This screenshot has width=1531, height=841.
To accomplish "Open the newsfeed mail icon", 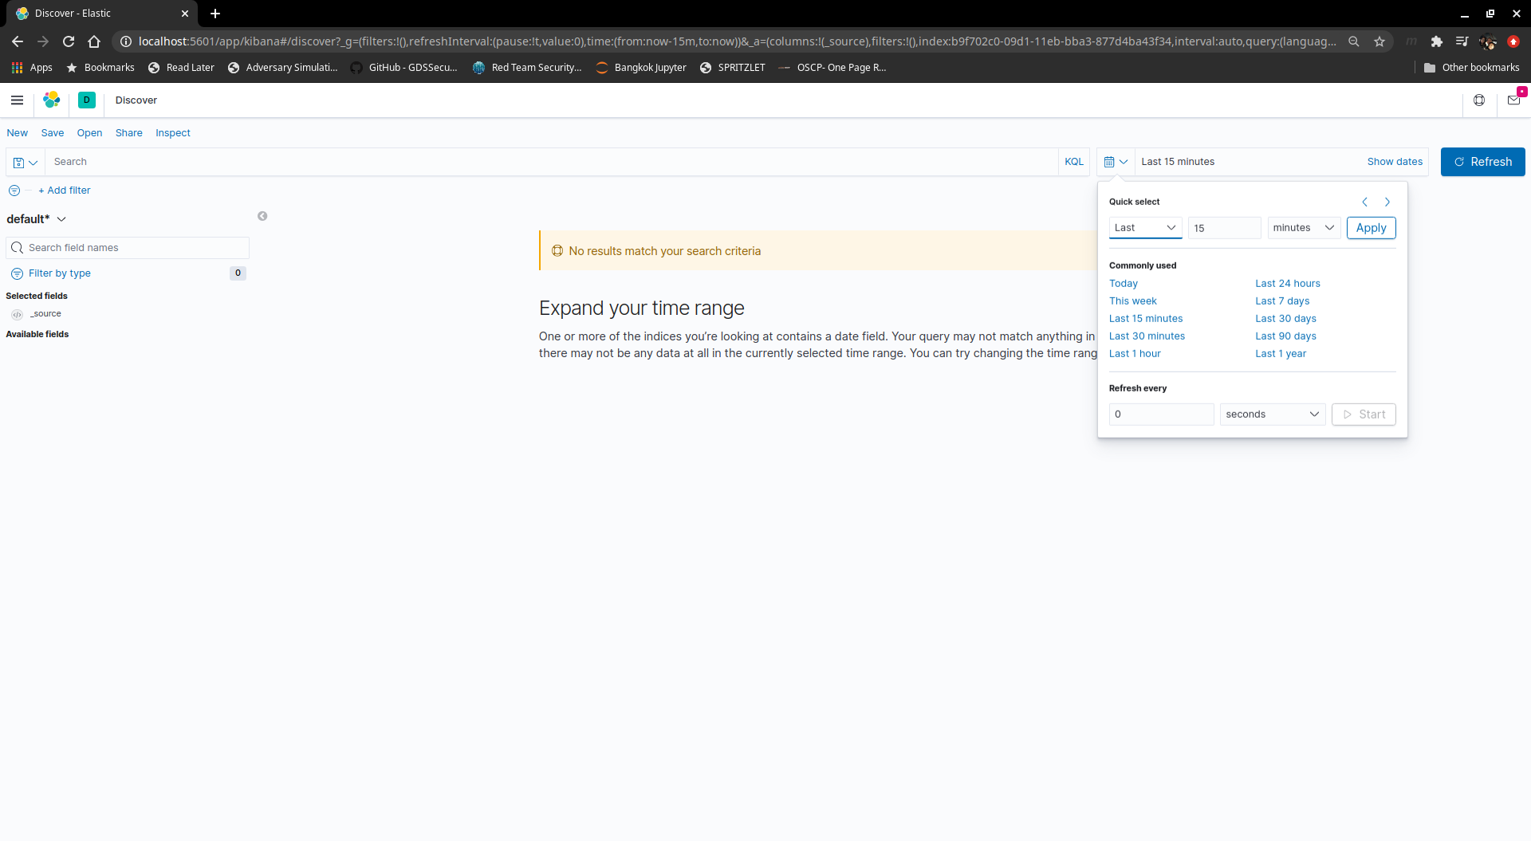I will [x=1513, y=100].
